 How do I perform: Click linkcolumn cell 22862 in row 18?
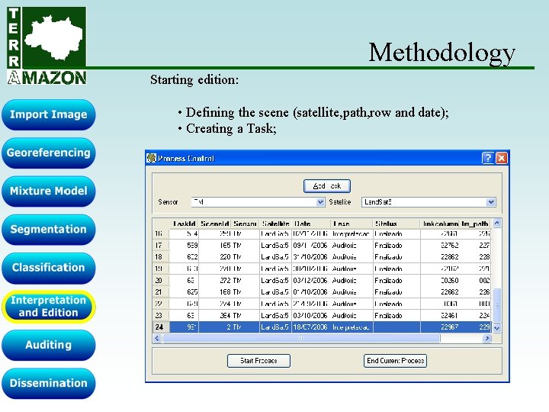click(440, 257)
